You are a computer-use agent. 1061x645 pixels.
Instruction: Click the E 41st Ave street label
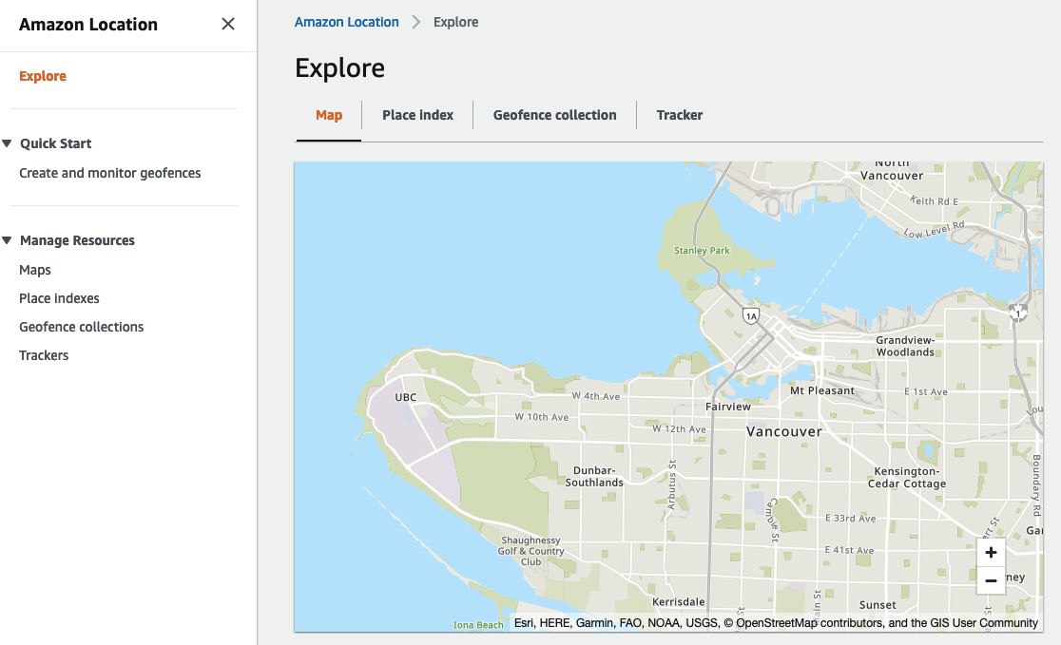click(x=849, y=550)
